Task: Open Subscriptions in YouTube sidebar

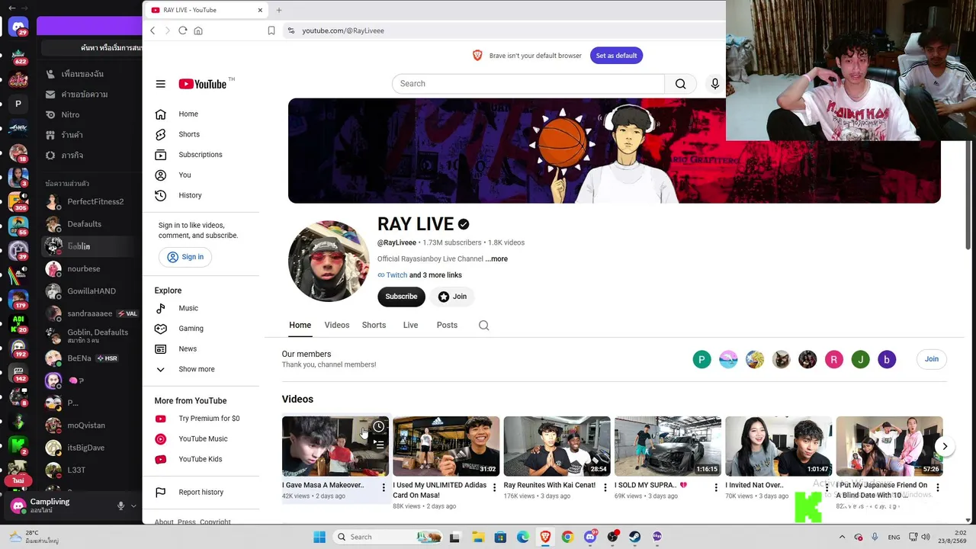Action: [x=201, y=155]
